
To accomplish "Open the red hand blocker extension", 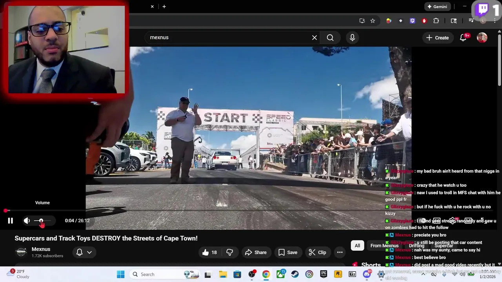I will coord(424,21).
